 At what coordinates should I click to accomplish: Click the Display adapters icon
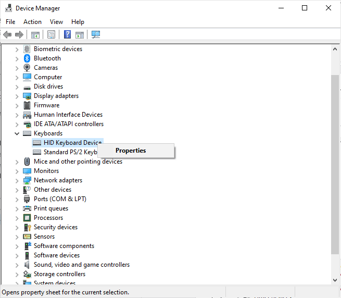click(27, 96)
